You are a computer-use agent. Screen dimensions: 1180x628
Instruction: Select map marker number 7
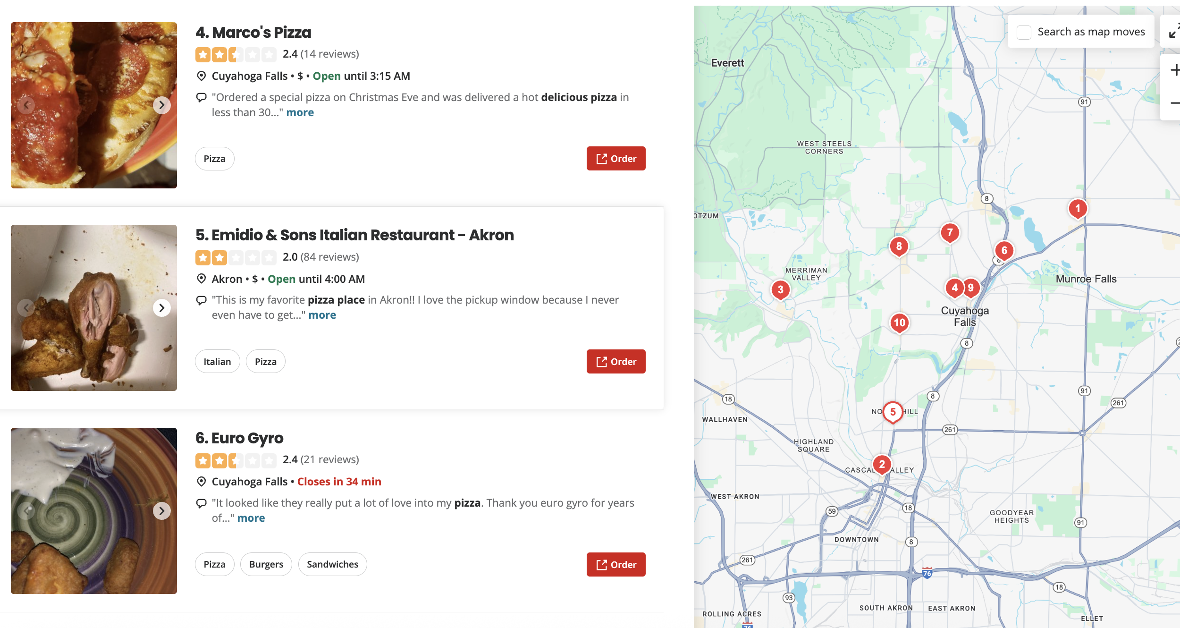(950, 232)
